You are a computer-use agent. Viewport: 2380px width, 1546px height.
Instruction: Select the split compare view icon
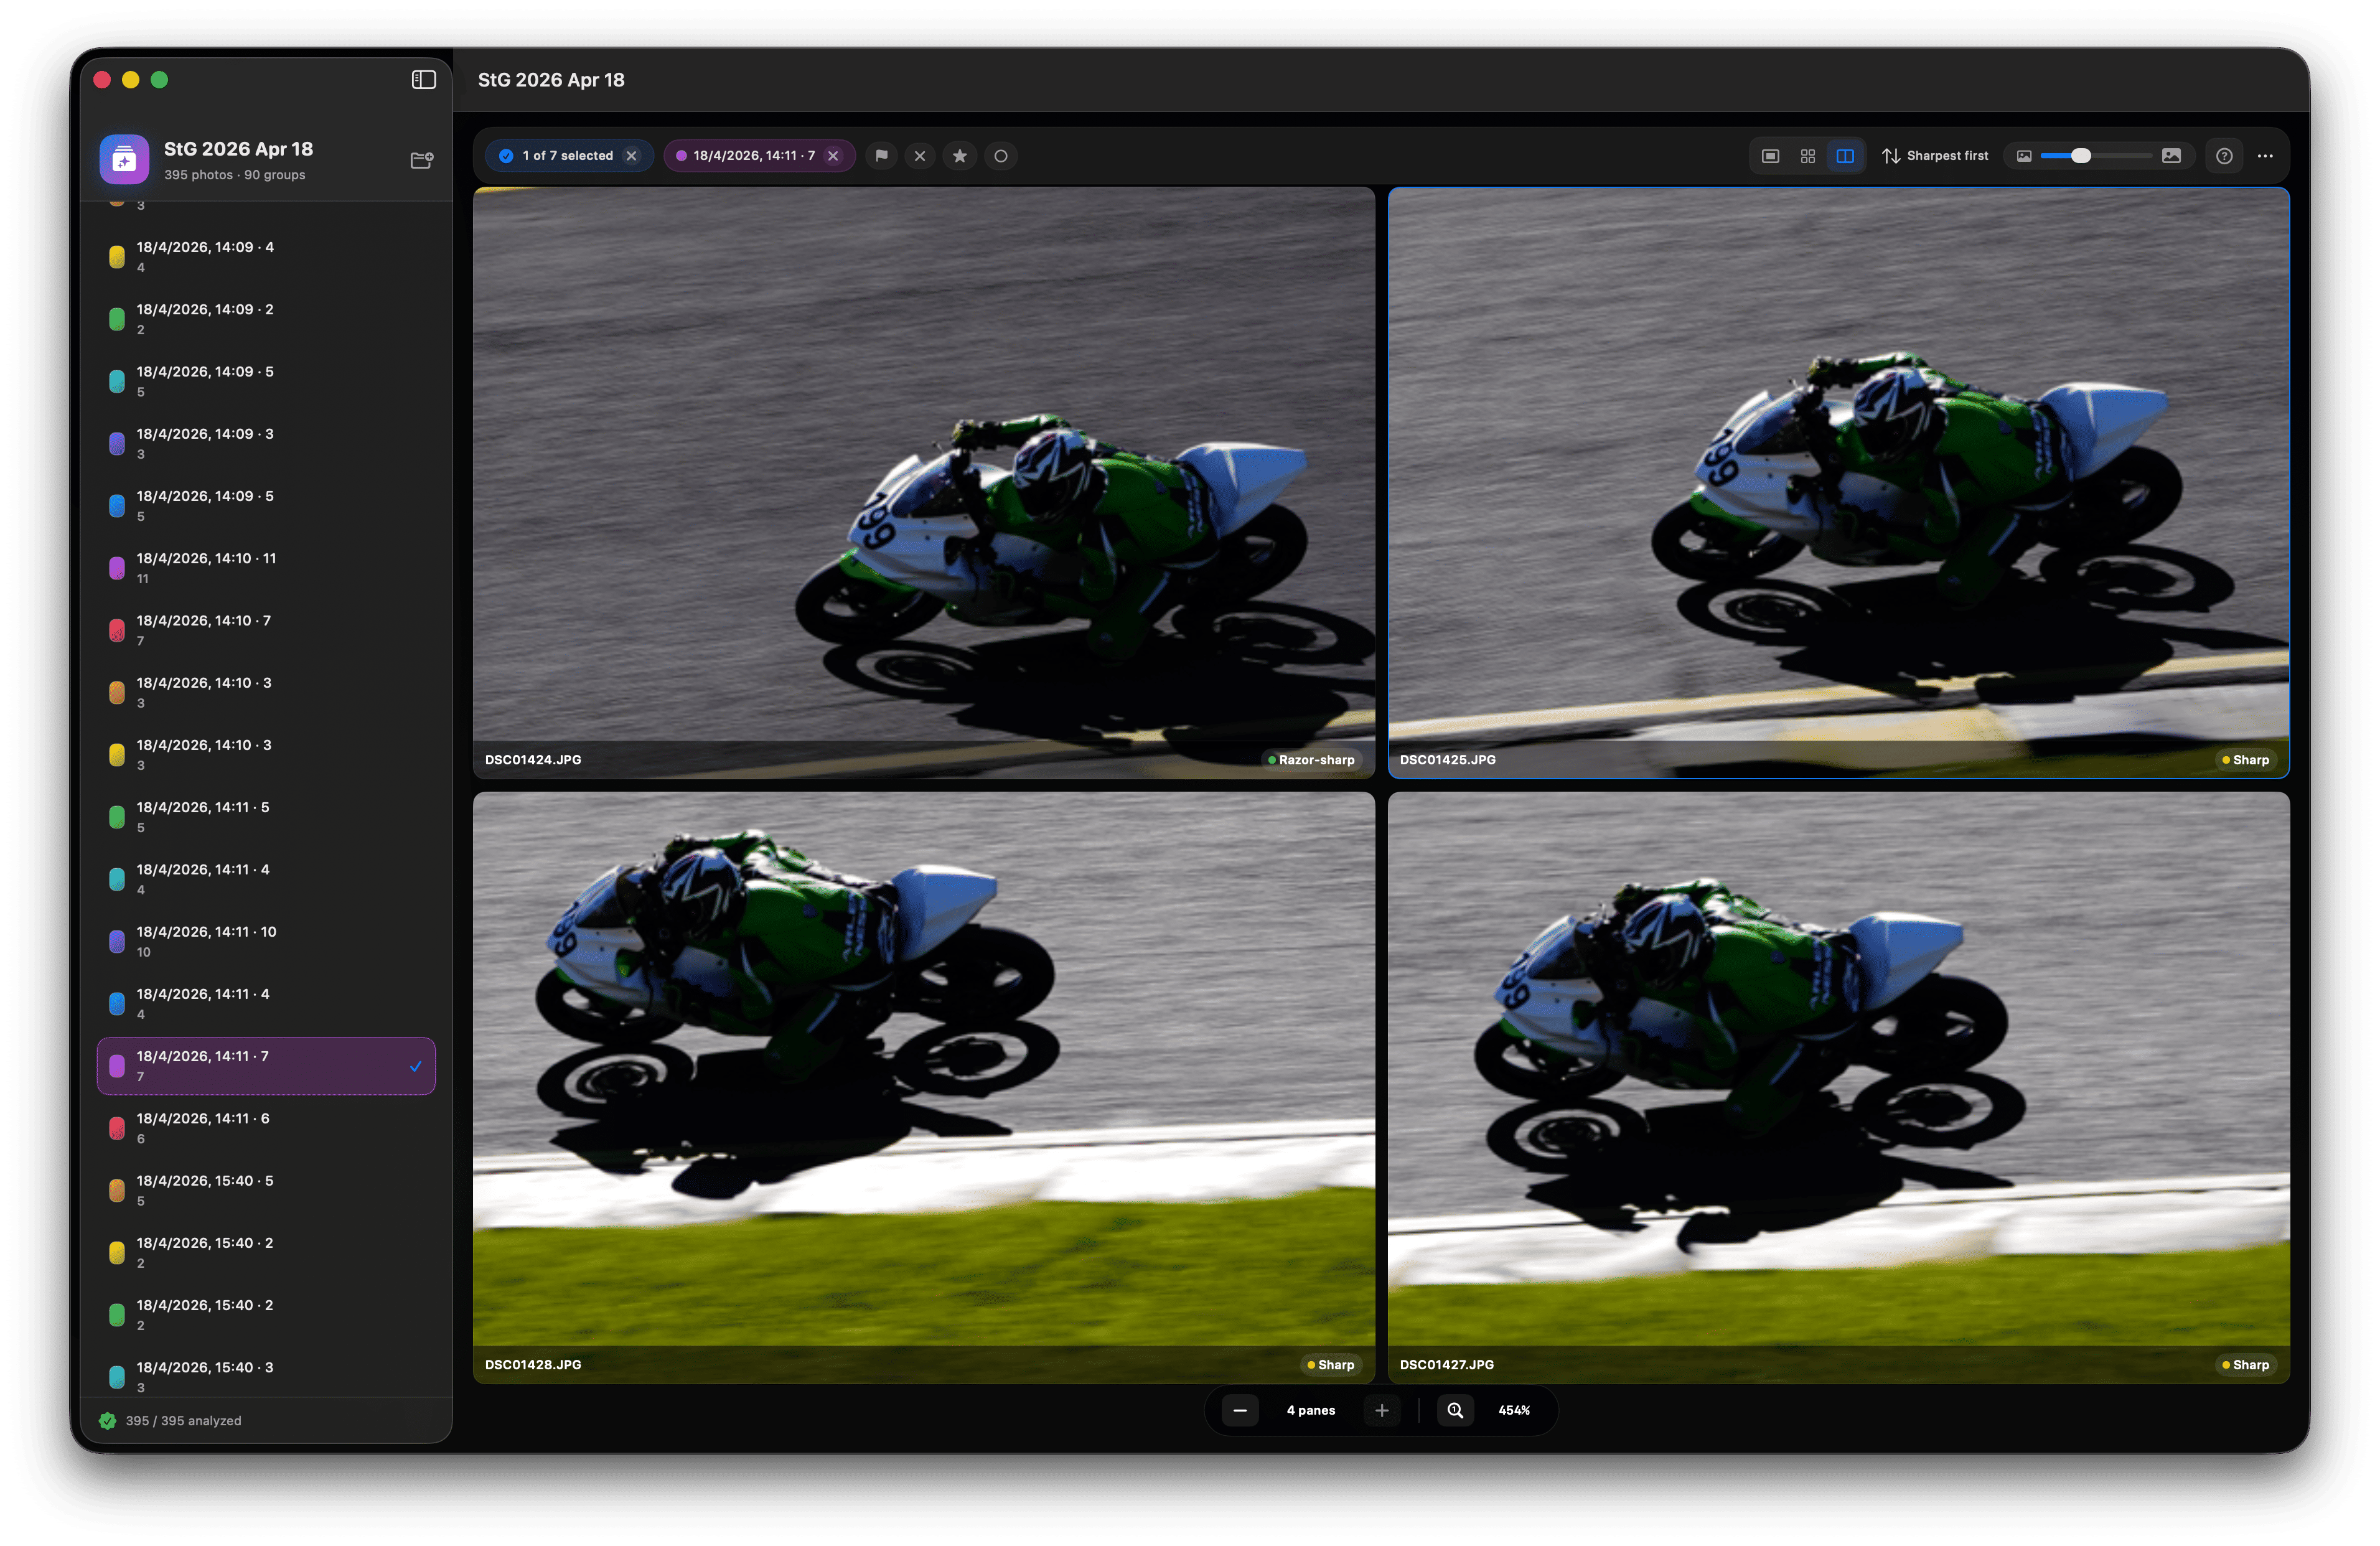coord(1845,156)
